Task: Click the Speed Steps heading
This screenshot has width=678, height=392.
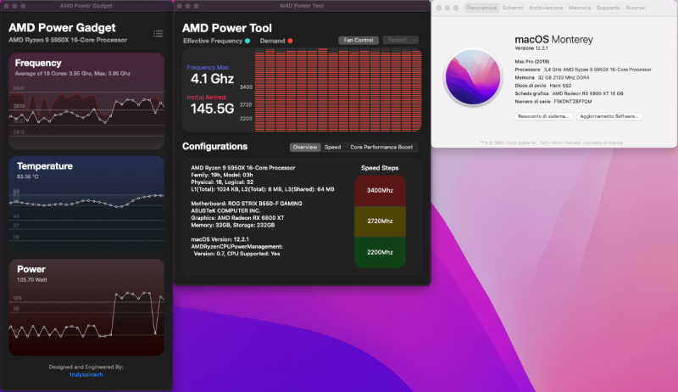Action: coord(380,168)
